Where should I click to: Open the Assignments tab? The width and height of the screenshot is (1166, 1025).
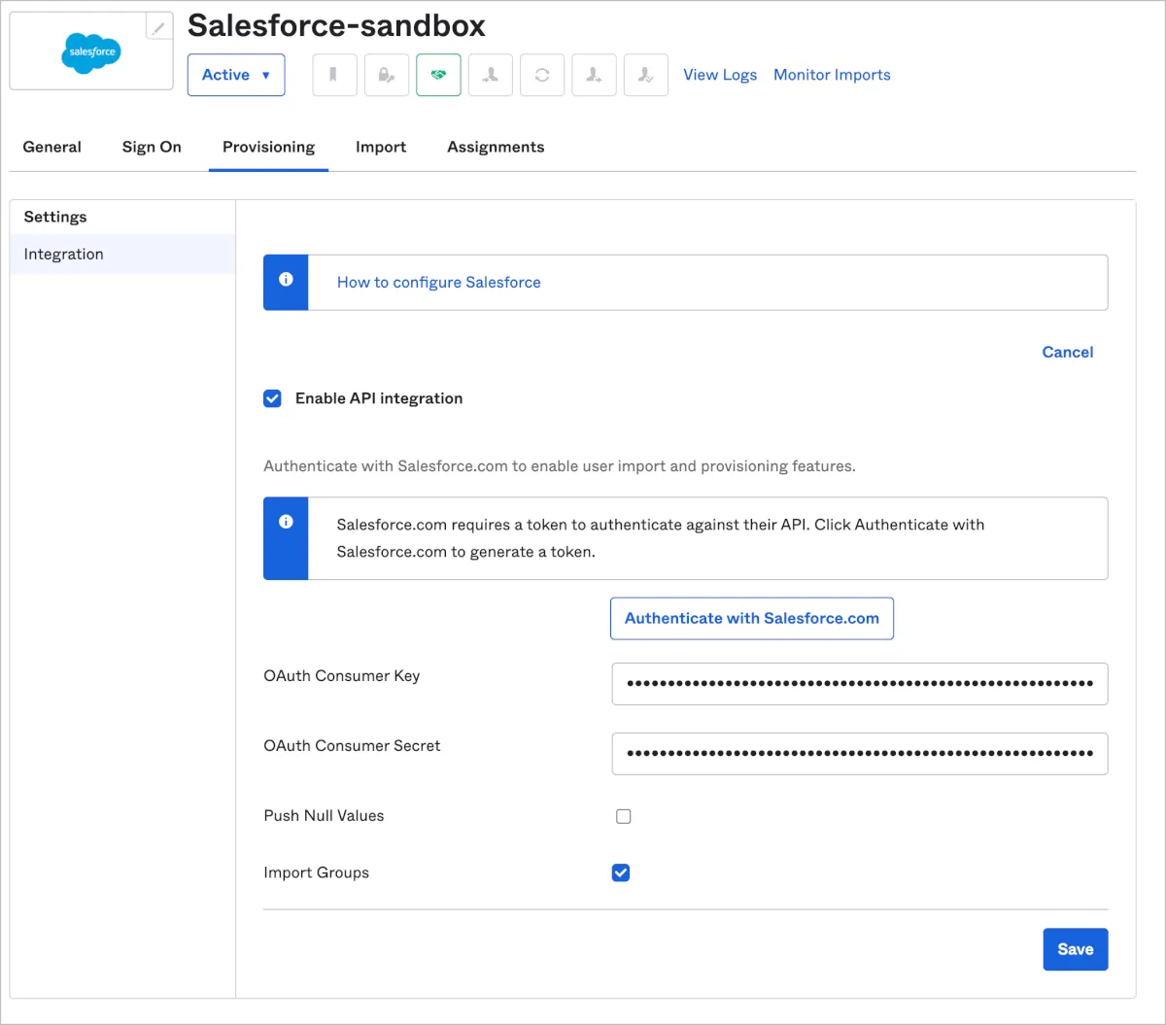tap(496, 147)
